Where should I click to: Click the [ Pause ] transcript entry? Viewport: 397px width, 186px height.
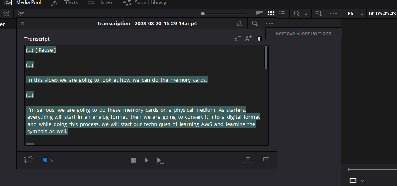[x=45, y=50]
